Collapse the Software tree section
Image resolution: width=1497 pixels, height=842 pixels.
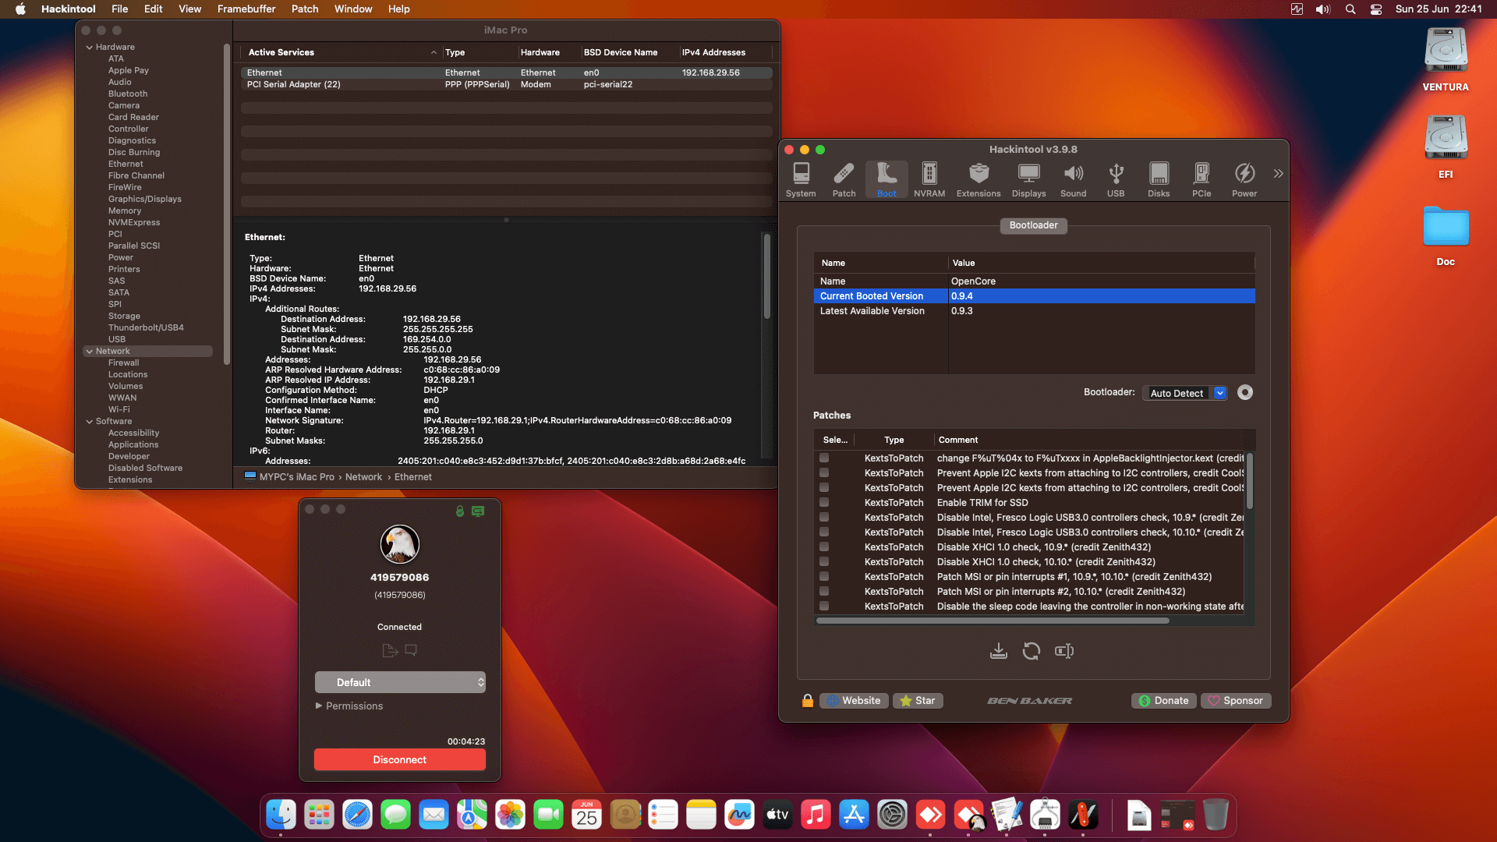(89, 422)
